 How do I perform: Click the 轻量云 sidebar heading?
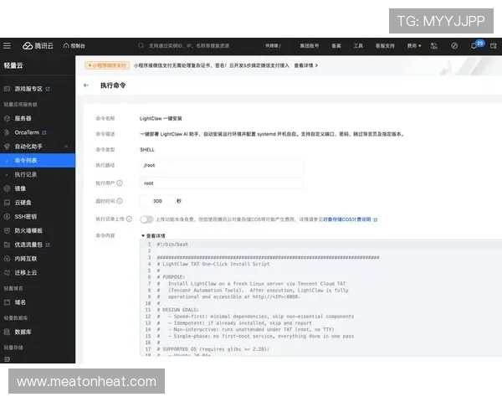[13, 65]
